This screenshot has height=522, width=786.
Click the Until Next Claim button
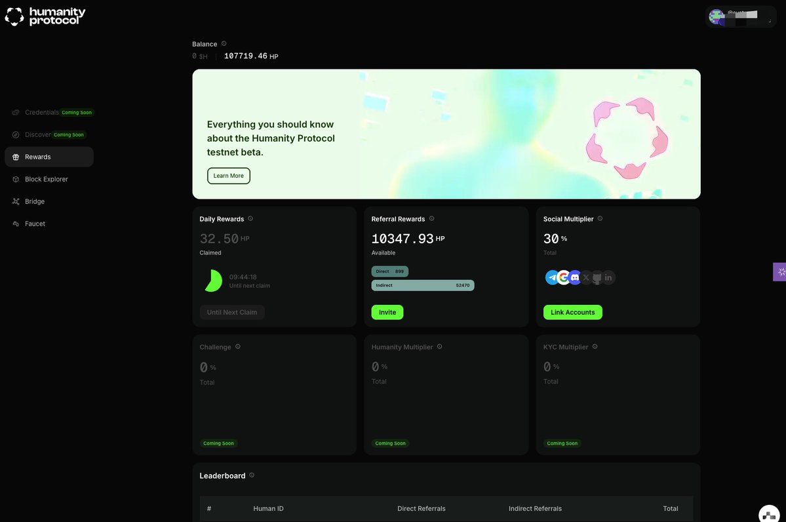[x=232, y=312]
